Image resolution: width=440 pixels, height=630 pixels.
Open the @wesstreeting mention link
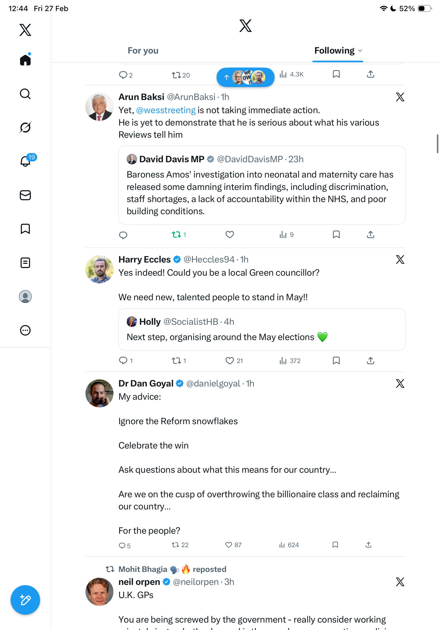166,110
